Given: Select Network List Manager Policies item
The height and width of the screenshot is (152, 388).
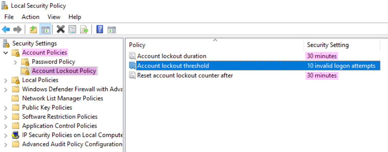Looking at the screenshot, I should click(x=63, y=98).
